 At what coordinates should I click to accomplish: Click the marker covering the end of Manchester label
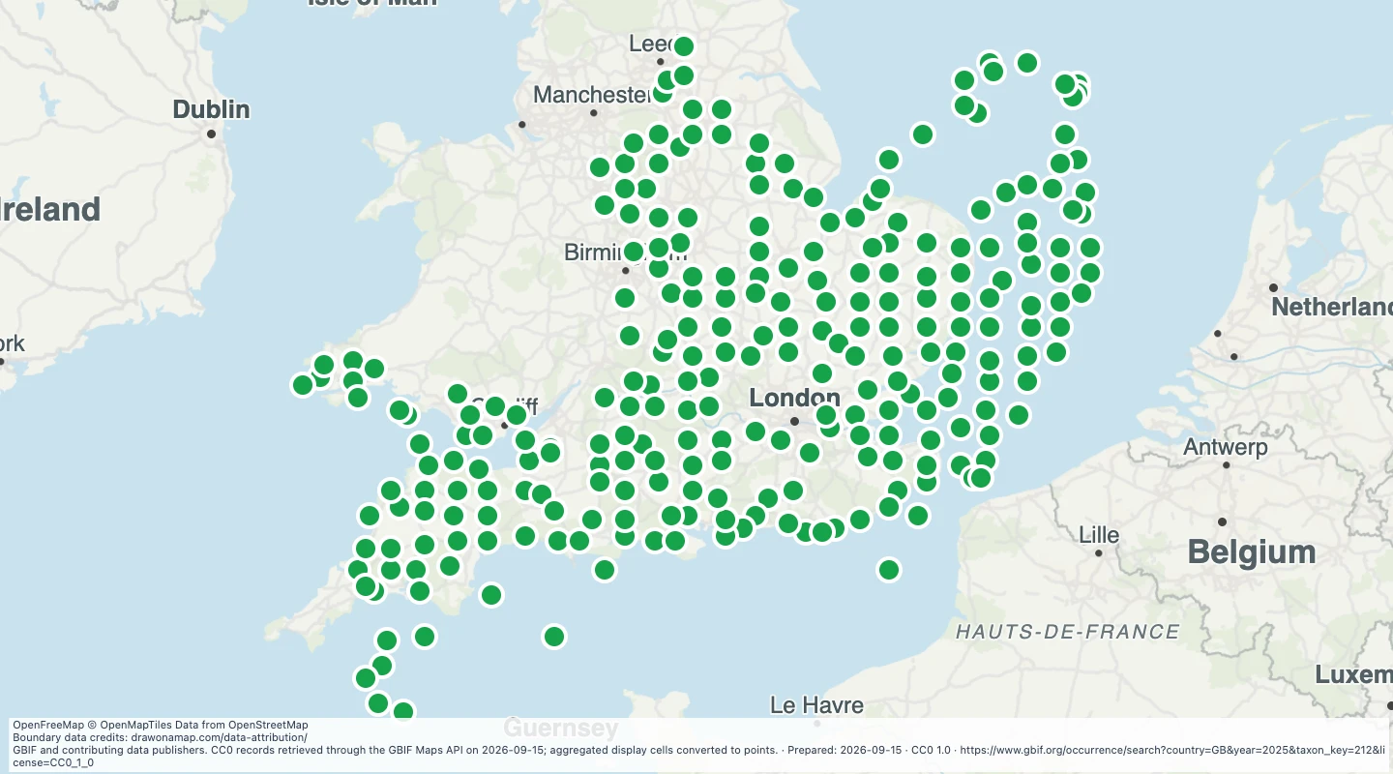tap(663, 93)
